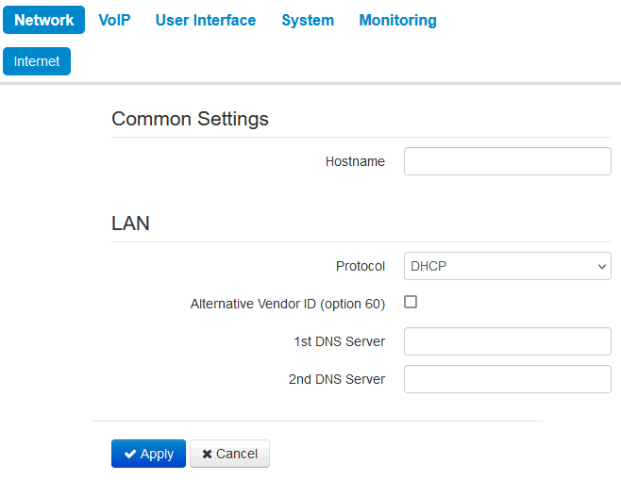
Task: Click the 1st DNS Server label
Action: pyautogui.click(x=339, y=341)
